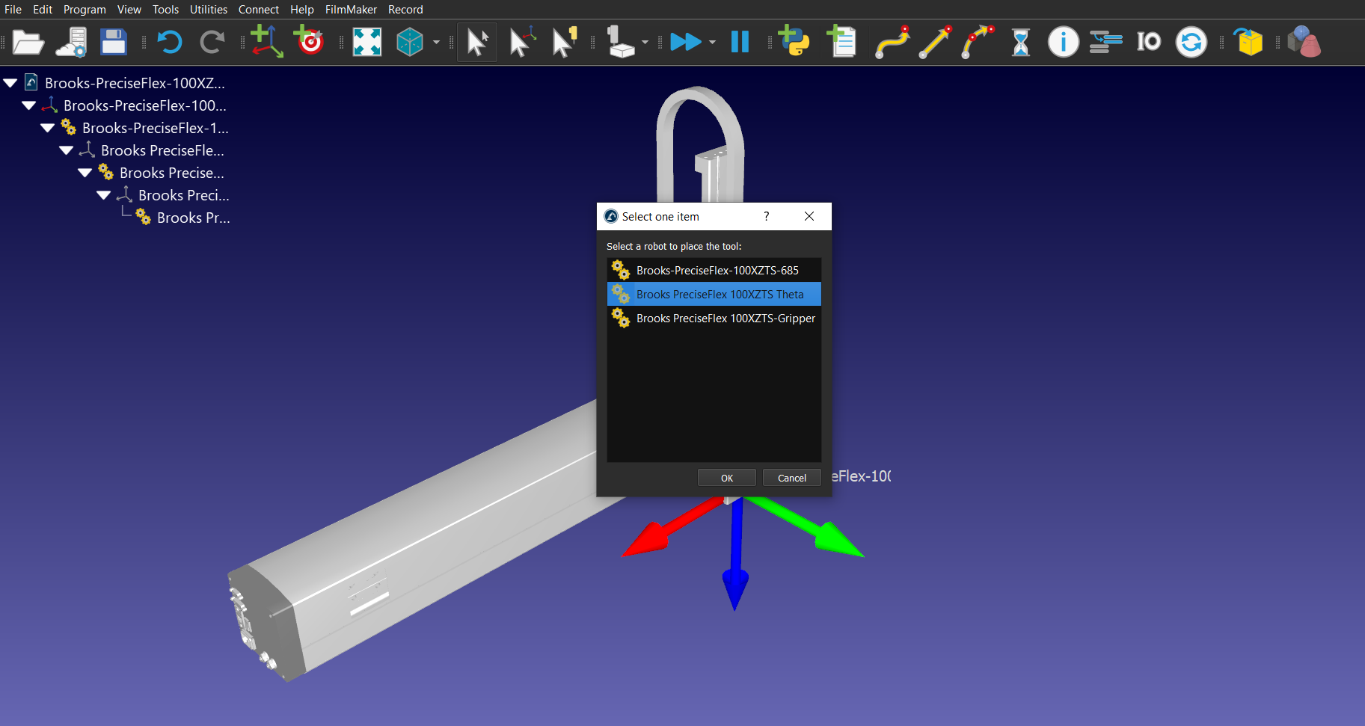Add a reference frame icon
The height and width of the screenshot is (726, 1365).
coord(266,42)
